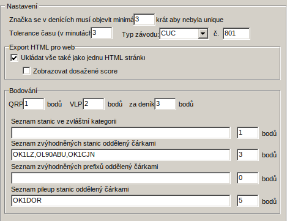The image size is (287, 221).
Task: Click the pileup points field showing 5
Action: pos(248,201)
